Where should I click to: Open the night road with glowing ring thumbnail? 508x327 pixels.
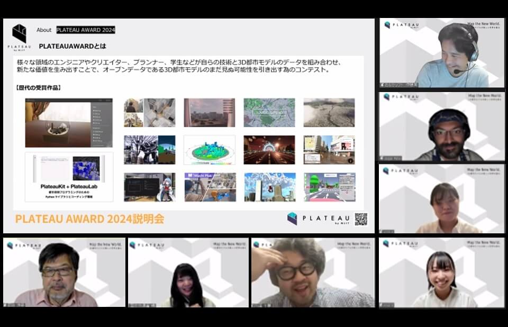pyautogui.click(x=269, y=150)
